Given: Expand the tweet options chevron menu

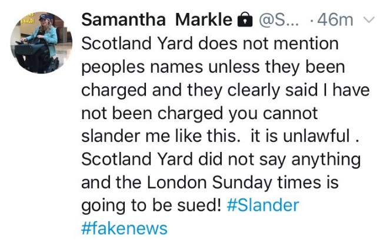Looking at the screenshot, I should click(369, 21).
